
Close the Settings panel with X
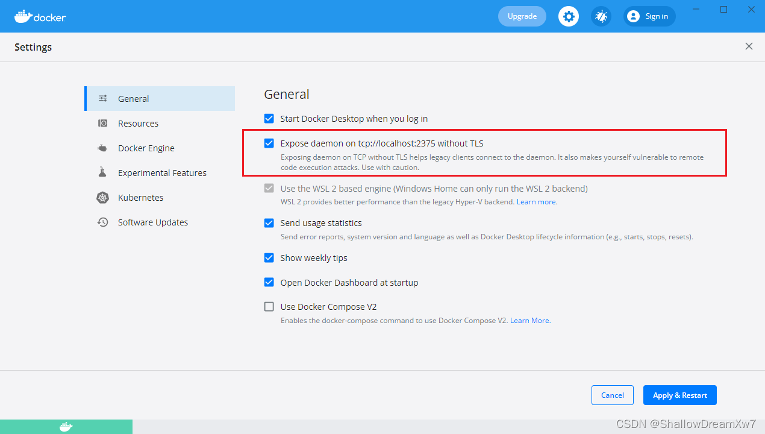(x=749, y=46)
